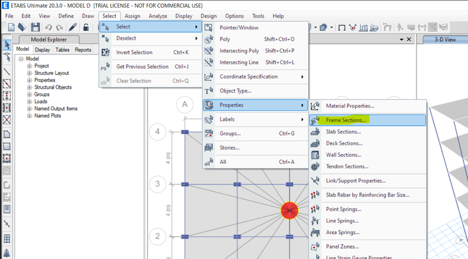Click the pencil edit toolbar icon

(x=73, y=27)
